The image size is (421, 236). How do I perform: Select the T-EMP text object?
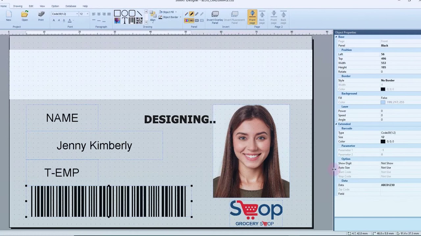point(62,172)
